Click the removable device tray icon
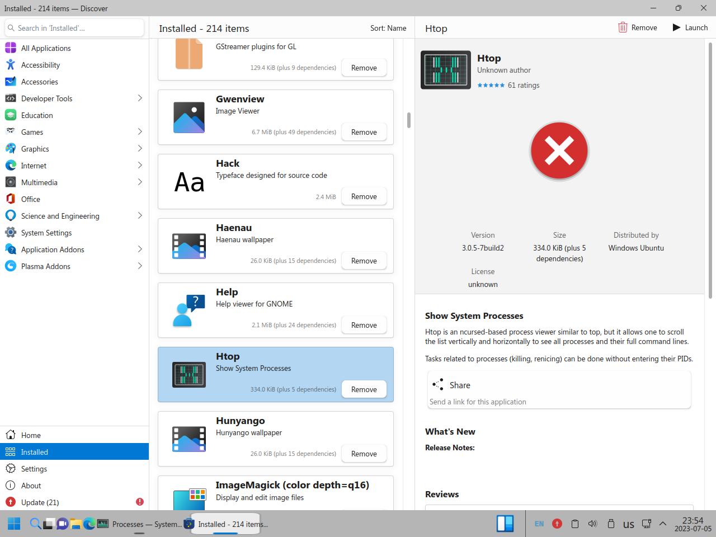This screenshot has height=537, width=716. click(611, 524)
